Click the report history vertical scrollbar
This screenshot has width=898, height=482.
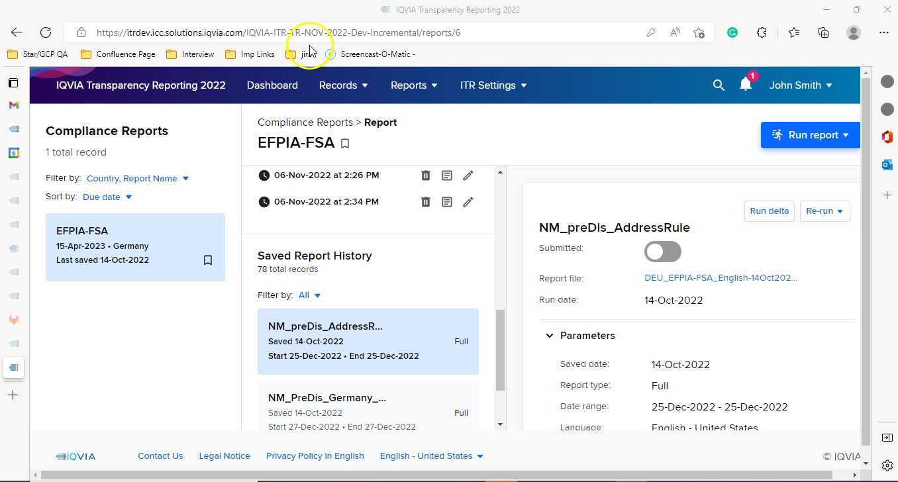(500, 350)
